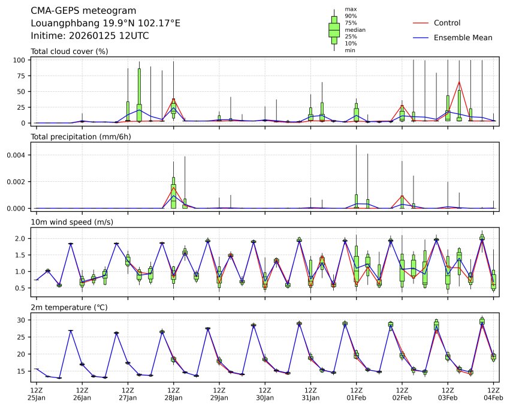The width and height of the screenshot is (510, 408).
Task: Click the 12Z 04Feb time axis label
Action: pos(493,394)
